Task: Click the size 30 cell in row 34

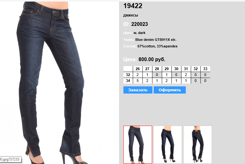Action: click(x=176, y=81)
